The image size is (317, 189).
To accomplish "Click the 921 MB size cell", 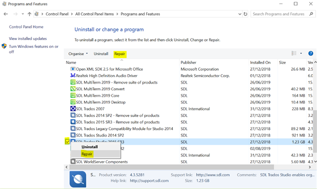I will pyautogui.click(x=298, y=135).
